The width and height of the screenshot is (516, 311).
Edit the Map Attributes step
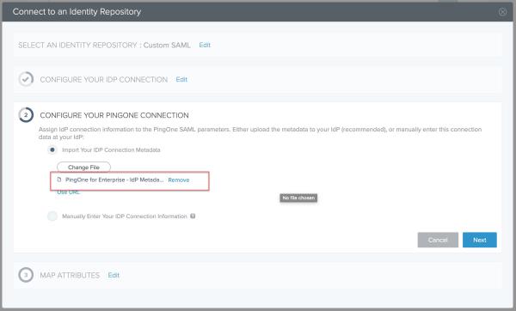point(114,275)
